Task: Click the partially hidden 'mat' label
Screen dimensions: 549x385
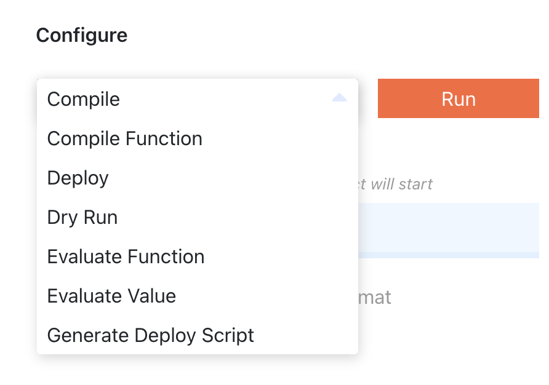Action: coord(375,298)
